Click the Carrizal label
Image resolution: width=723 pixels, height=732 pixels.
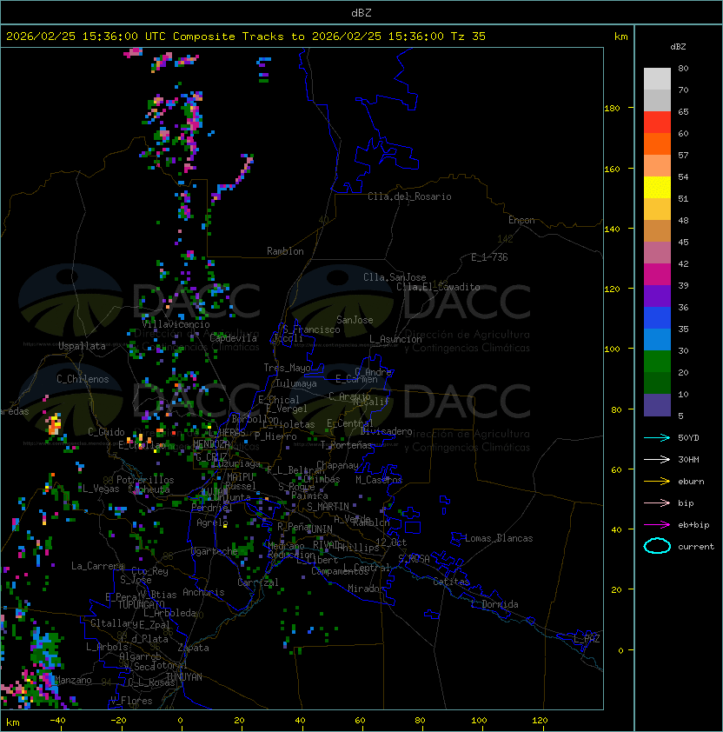pos(257,582)
